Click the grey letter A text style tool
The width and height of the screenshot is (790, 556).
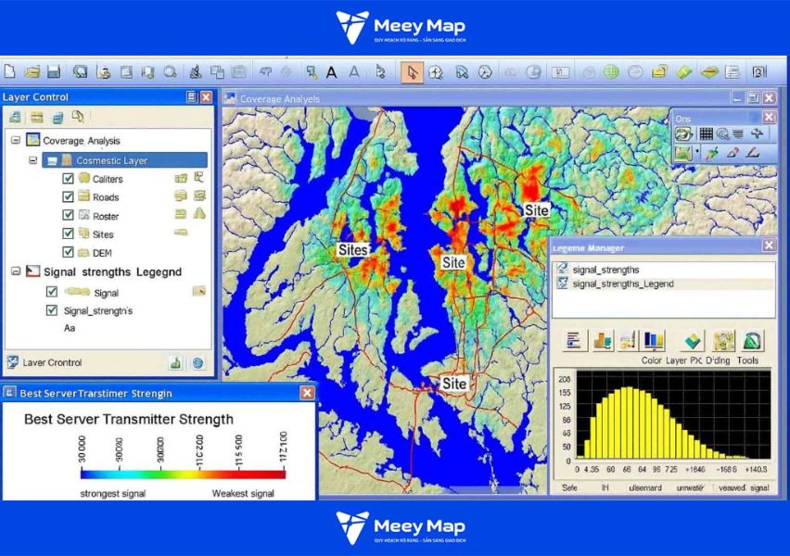pos(354,72)
